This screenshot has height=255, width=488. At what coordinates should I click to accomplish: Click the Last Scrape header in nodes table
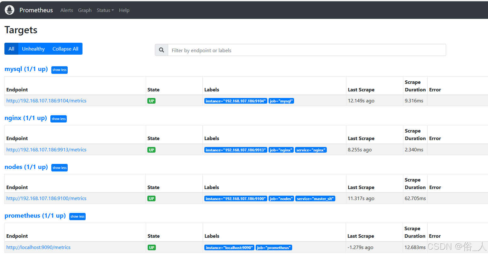coord(361,187)
